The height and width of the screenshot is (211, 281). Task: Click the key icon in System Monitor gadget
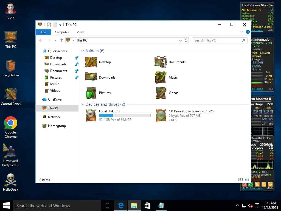pyautogui.click(x=270, y=184)
